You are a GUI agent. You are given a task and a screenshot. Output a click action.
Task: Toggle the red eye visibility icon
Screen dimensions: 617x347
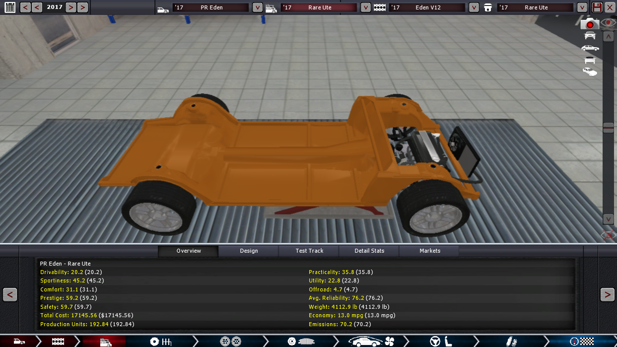pyautogui.click(x=609, y=22)
